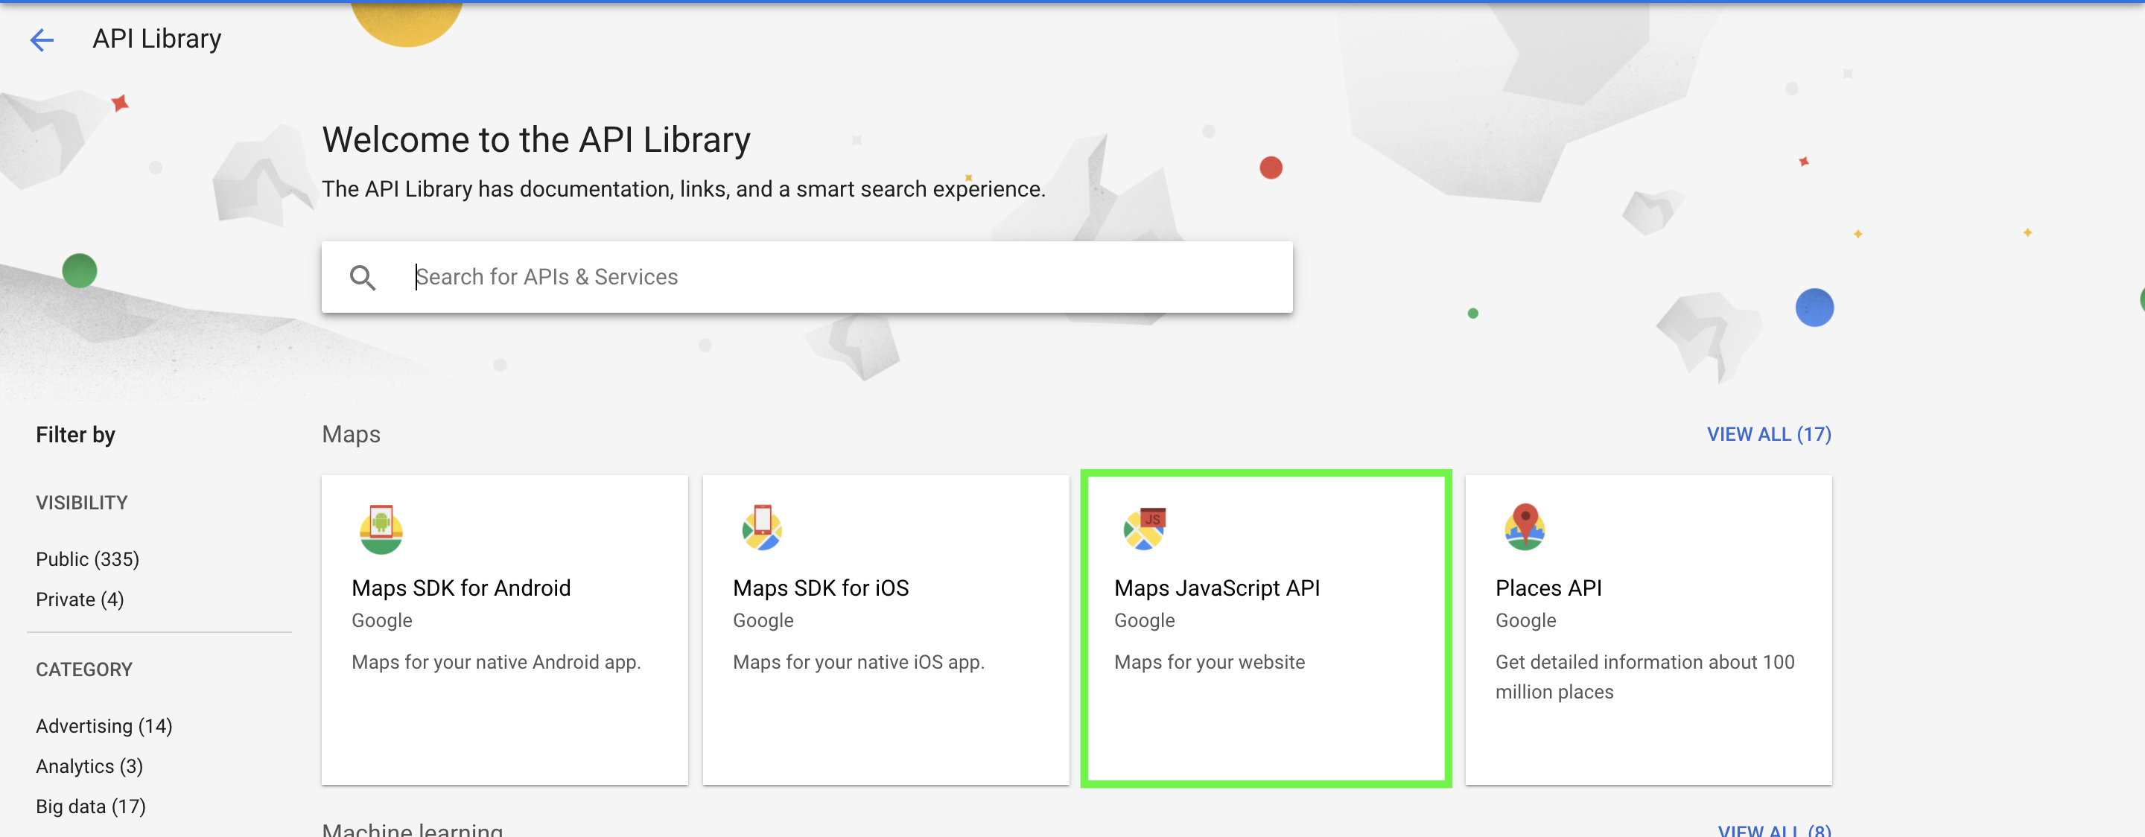Open the Places API card title
The image size is (2145, 837).
coord(1548,588)
